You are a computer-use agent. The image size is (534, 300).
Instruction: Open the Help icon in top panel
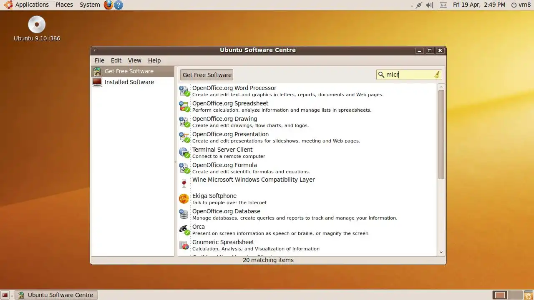(118, 5)
